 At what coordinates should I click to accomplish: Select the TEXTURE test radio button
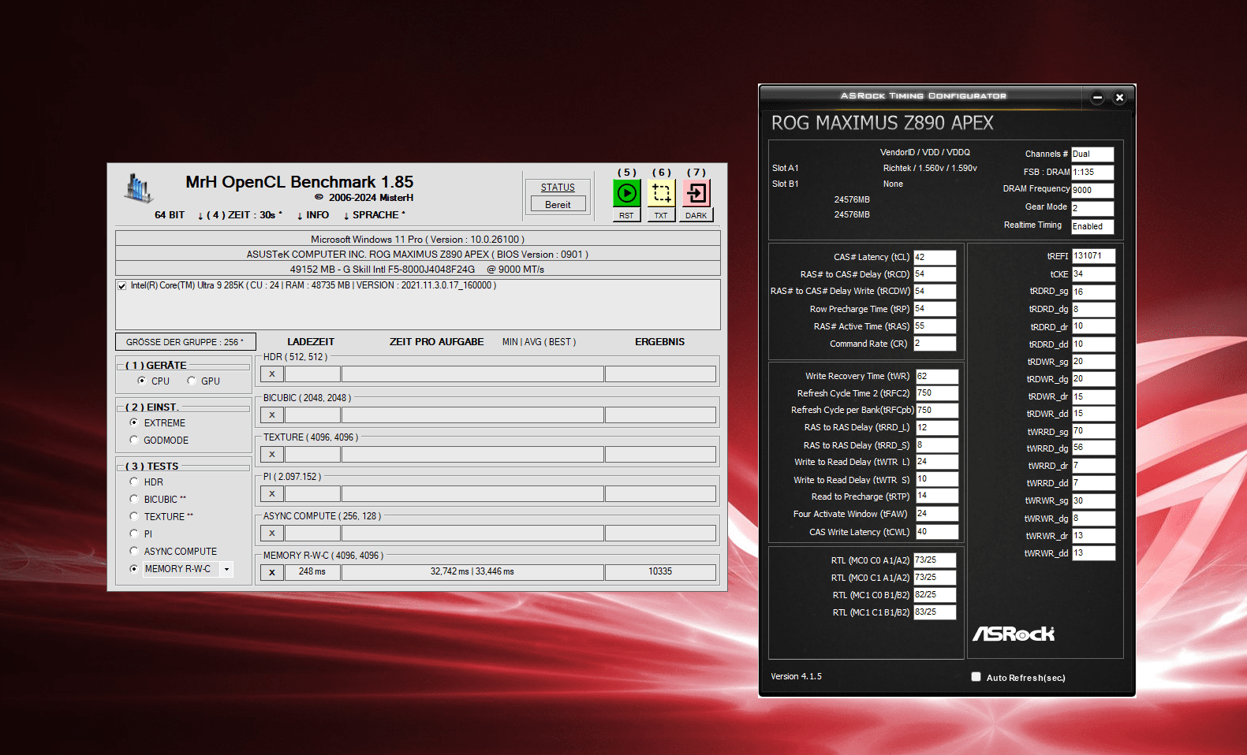pos(134,516)
